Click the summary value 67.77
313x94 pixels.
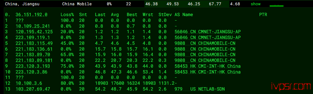[x=215, y=4]
